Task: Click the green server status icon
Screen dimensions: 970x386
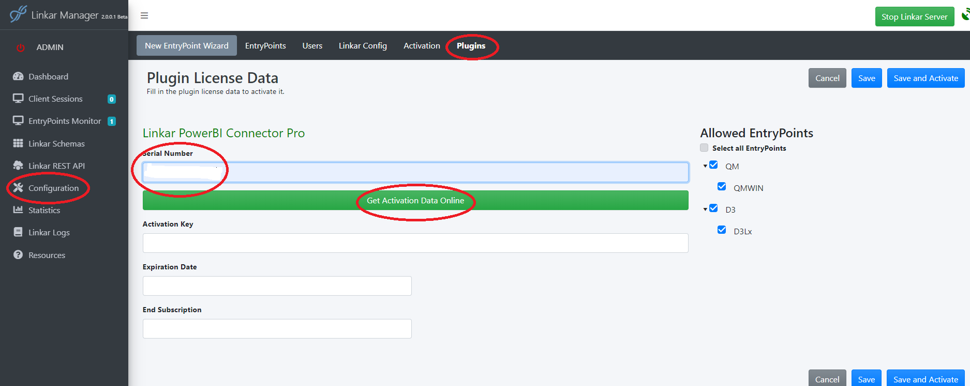Action: click(x=965, y=15)
